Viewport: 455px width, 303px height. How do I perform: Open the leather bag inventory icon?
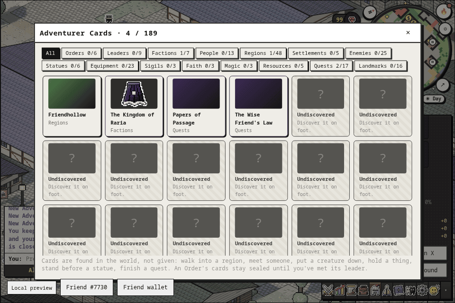(x=363, y=290)
